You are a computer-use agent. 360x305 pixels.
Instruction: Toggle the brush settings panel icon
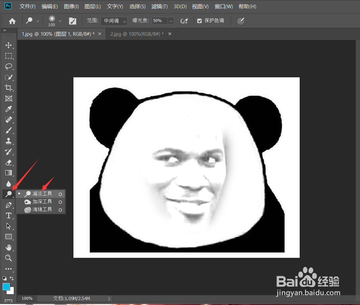[72, 21]
